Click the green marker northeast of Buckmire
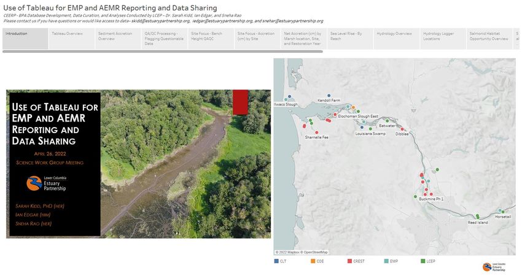The image size is (522, 276). pyautogui.click(x=437, y=170)
